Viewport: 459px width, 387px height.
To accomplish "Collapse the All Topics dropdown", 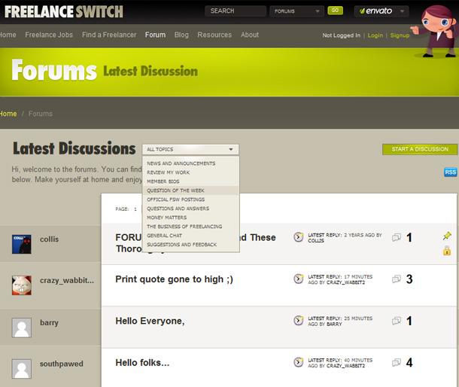I will pyautogui.click(x=190, y=149).
